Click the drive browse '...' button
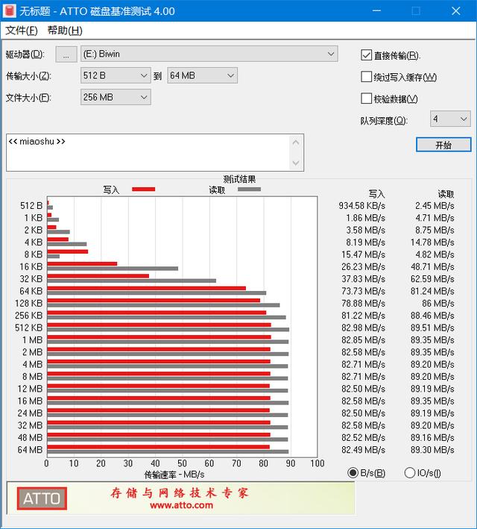Screen dimensions: 477x529 pyautogui.click(x=66, y=54)
